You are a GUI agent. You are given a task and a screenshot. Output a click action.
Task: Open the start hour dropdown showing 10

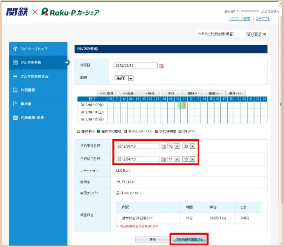(173, 146)
